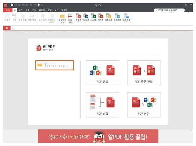Image resolution: width=196 pixels, height=146 pixels.
Task: Convert PDF with 그림으로 image icon
Action: (108, 17)
